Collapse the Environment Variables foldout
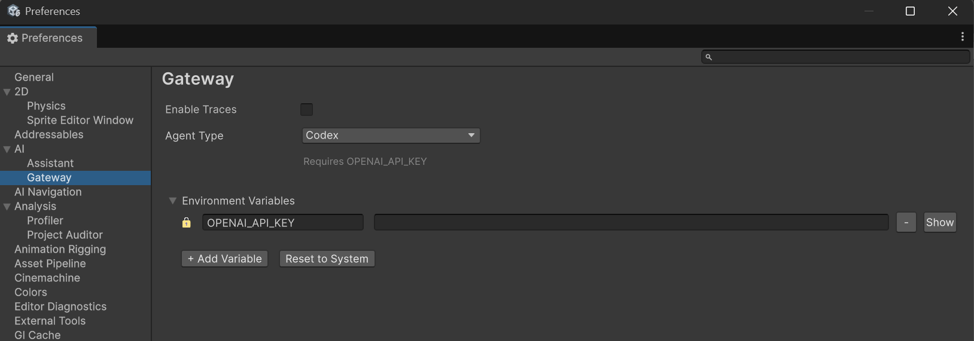The width and height of the screenshot is (974, 341). (x=172, y=201)
